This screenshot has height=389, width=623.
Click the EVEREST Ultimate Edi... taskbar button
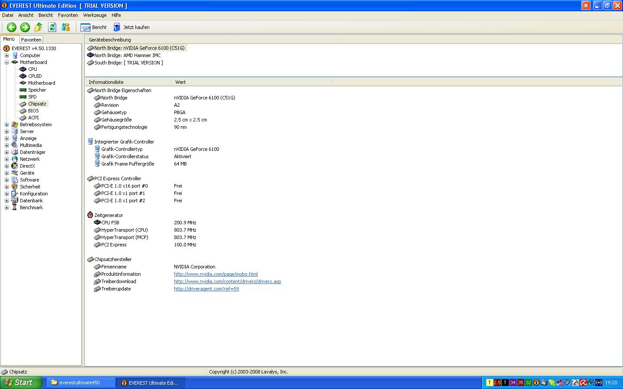click(151, 383)
